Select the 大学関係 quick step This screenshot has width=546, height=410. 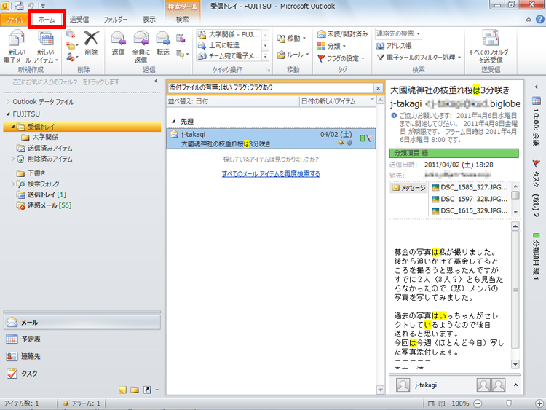(x=229, y=34)
